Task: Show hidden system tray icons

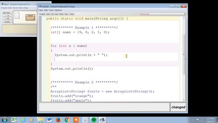Action: pos(193,120)
